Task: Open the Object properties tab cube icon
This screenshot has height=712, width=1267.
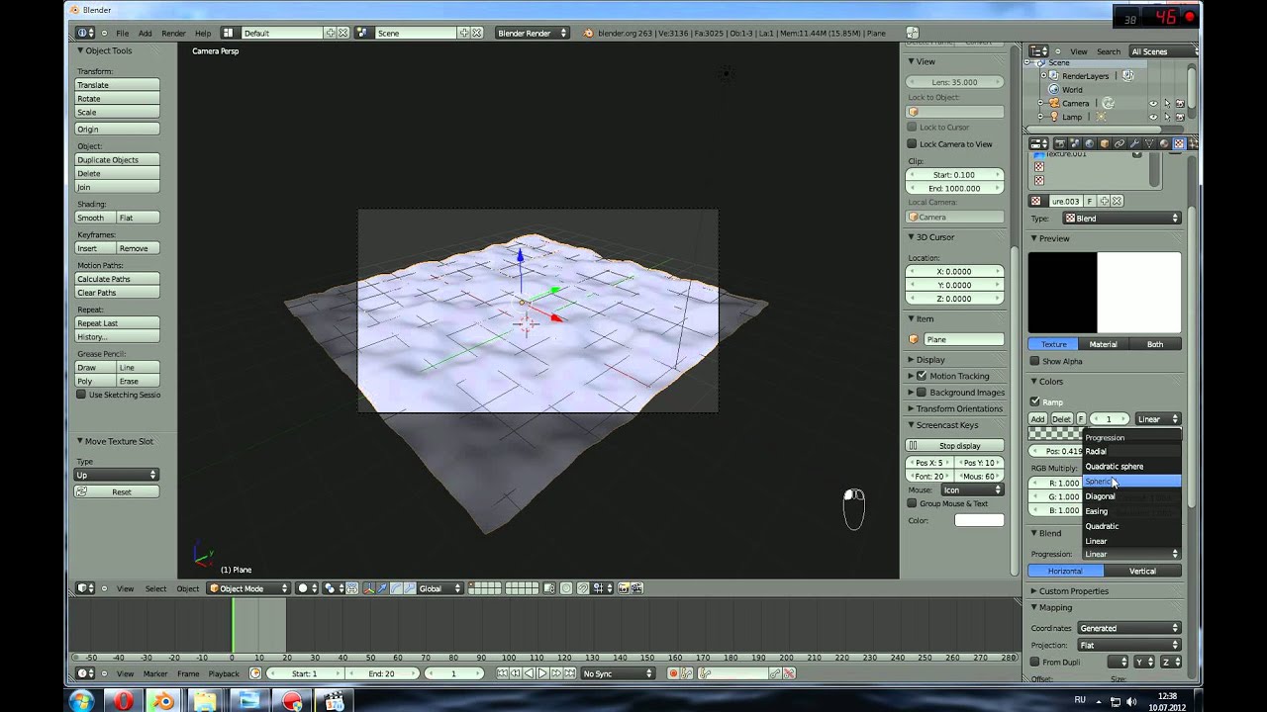Action: pos(1105,143)
